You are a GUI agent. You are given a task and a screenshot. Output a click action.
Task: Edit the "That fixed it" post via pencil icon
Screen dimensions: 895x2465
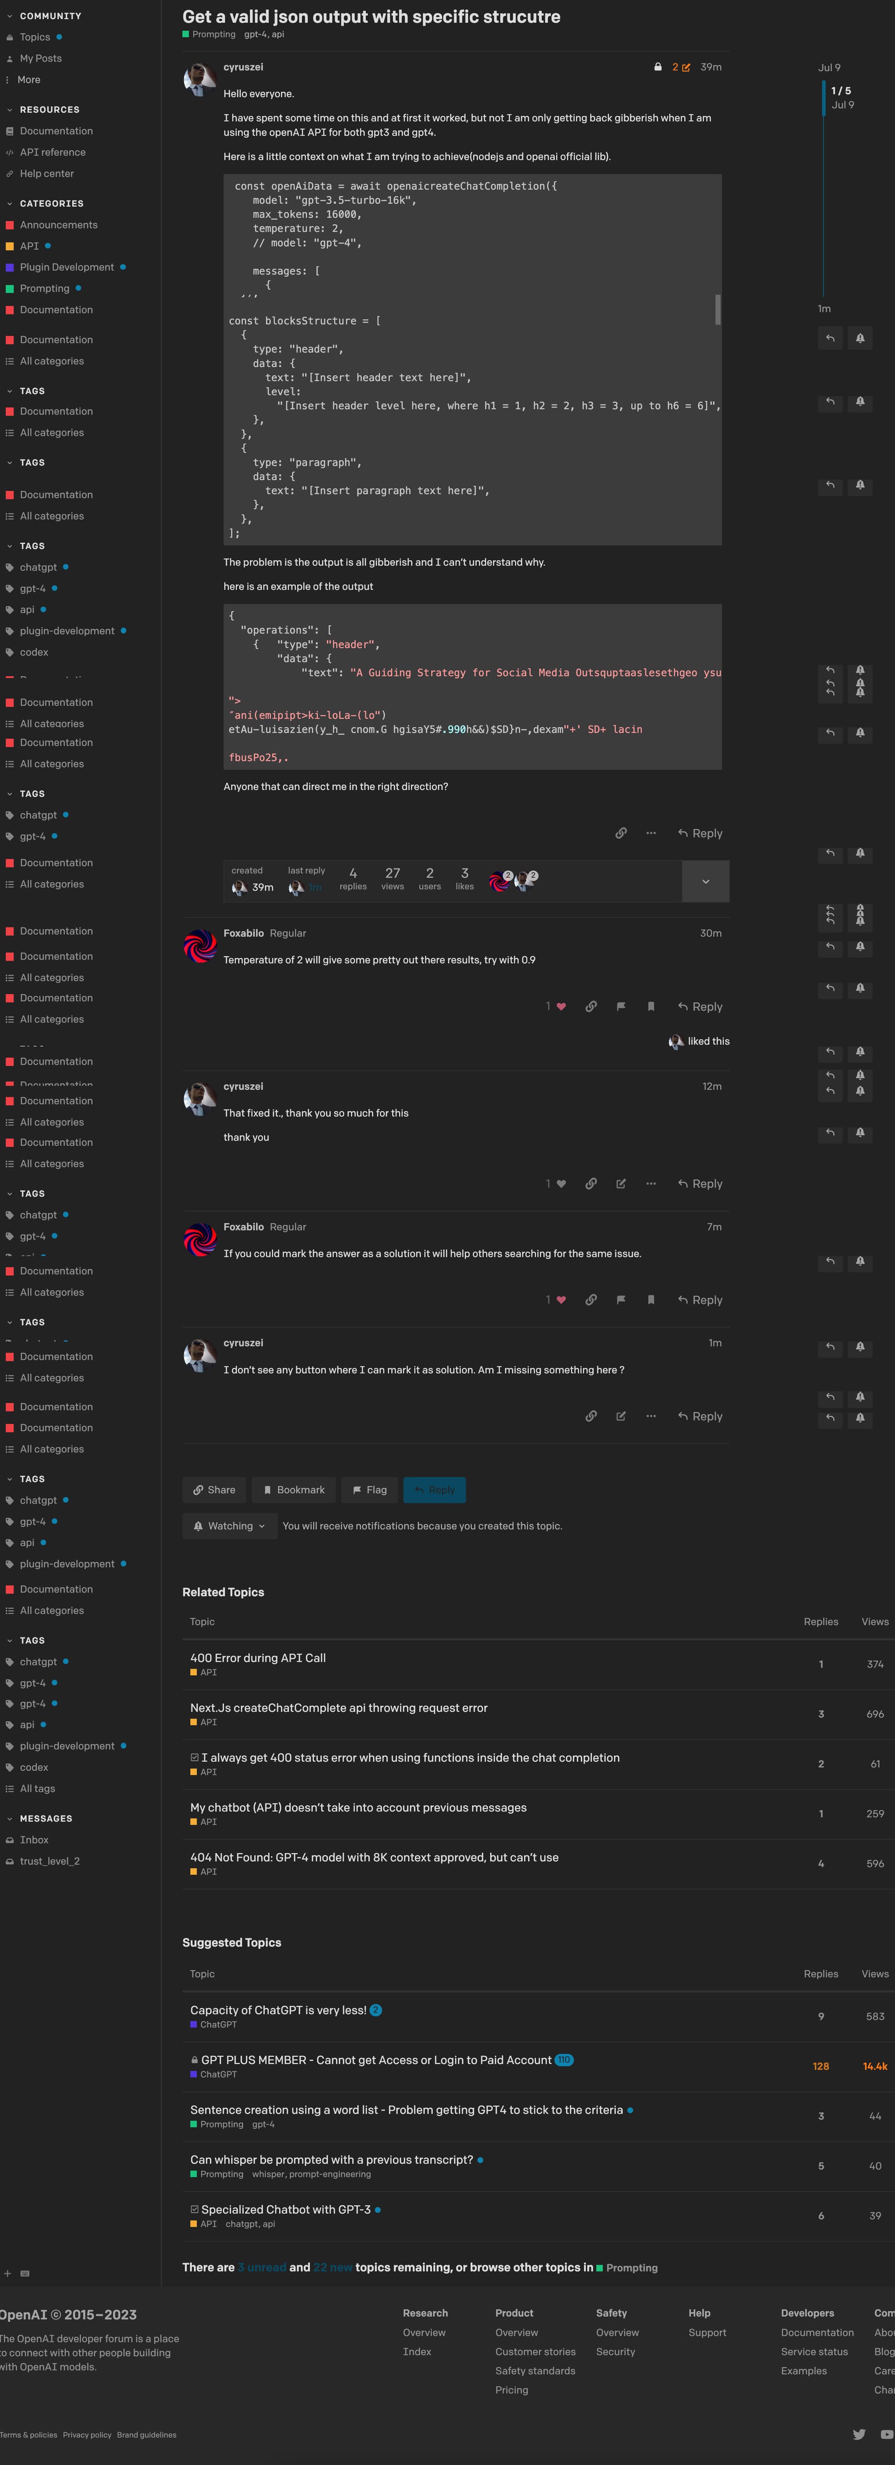621,1184
